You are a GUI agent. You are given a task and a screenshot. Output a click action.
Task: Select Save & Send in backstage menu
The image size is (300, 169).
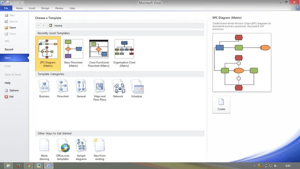click(13, 74)
